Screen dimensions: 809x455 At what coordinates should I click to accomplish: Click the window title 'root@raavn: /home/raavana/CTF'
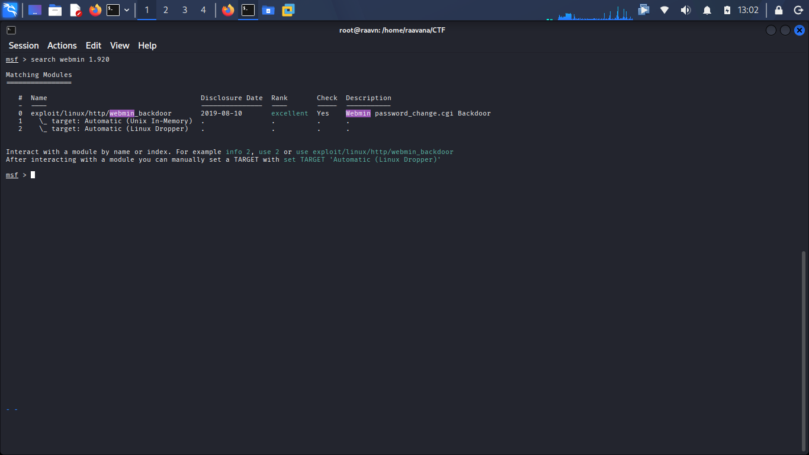(392, 30)
